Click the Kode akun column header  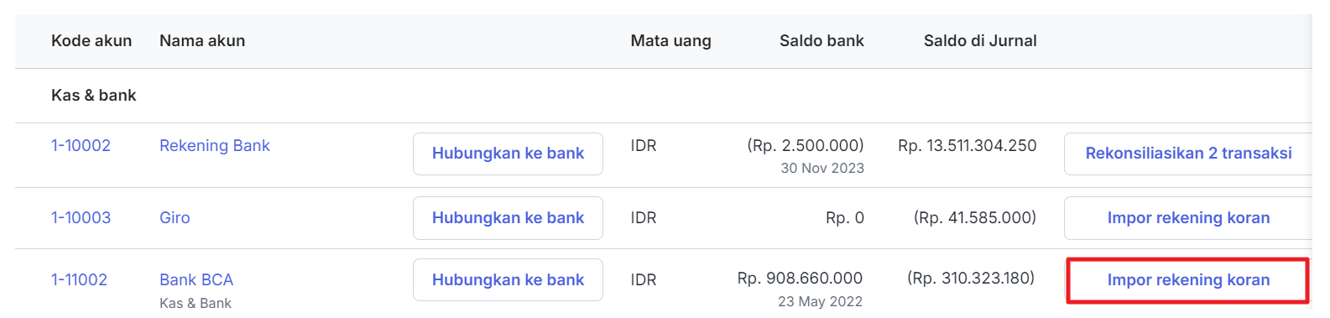coord(91,40)
